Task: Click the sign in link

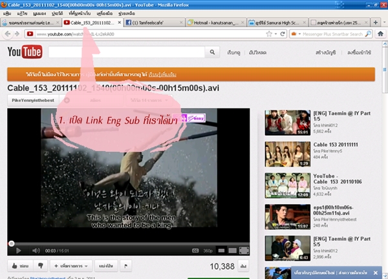Action: tap(359, 52)
